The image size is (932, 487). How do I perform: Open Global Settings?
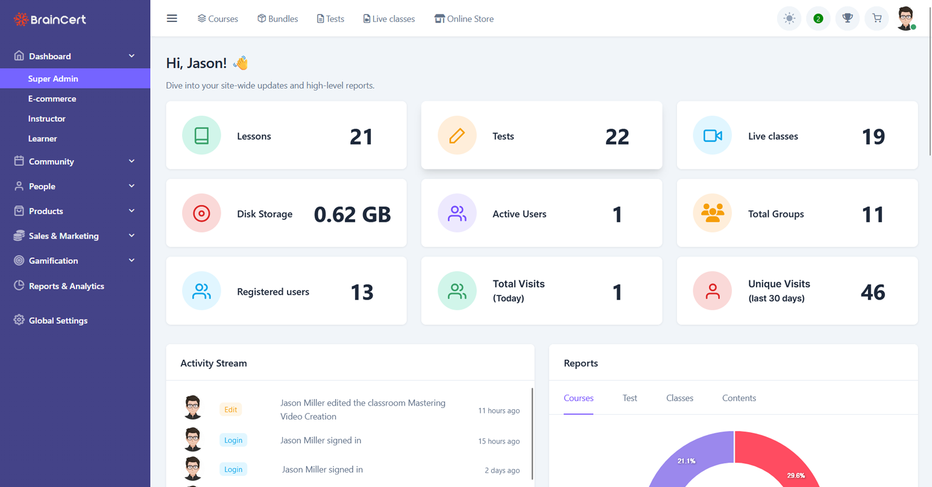pos(58,320)
